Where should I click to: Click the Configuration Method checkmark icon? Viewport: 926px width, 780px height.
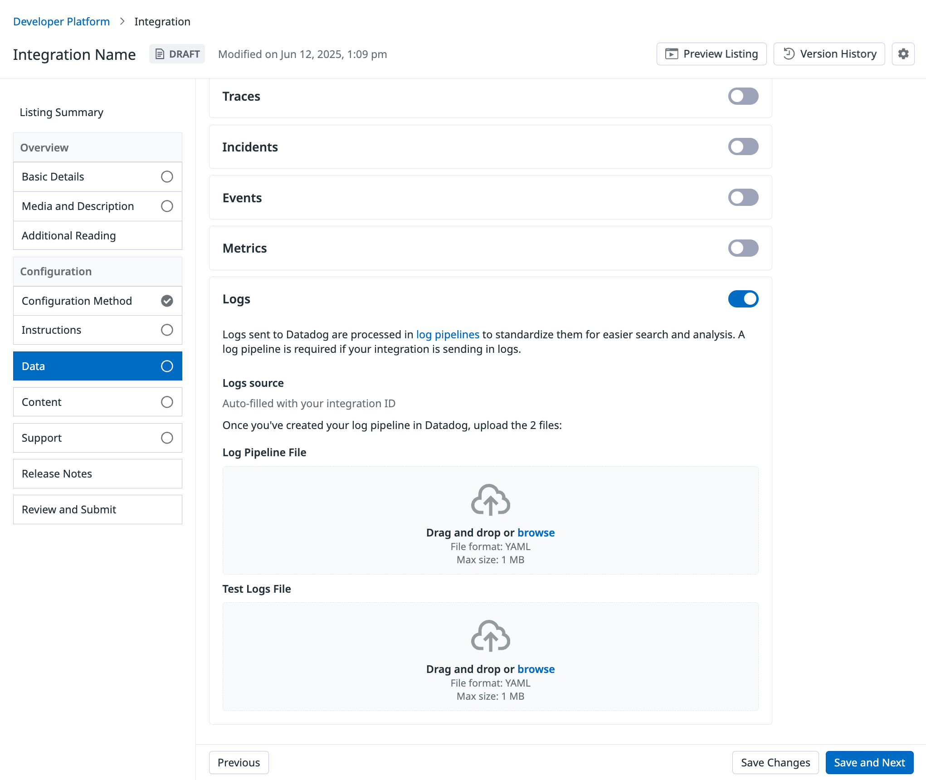coord(167,301)
